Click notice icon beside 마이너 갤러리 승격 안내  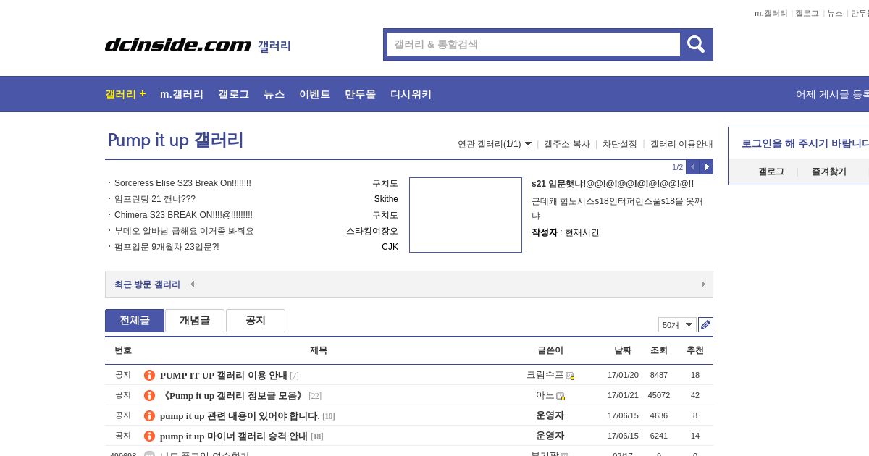click(x=149, y=436)
